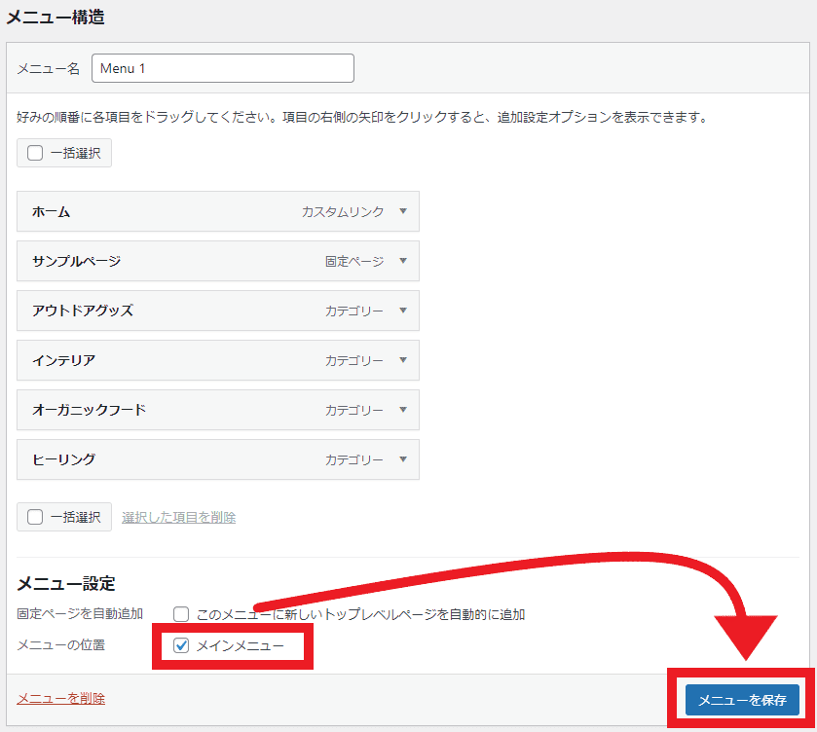Image resolution: width=817 pixels, height=732 pixels.
Task: Click the Menu name input field
Action: point(222,68)
